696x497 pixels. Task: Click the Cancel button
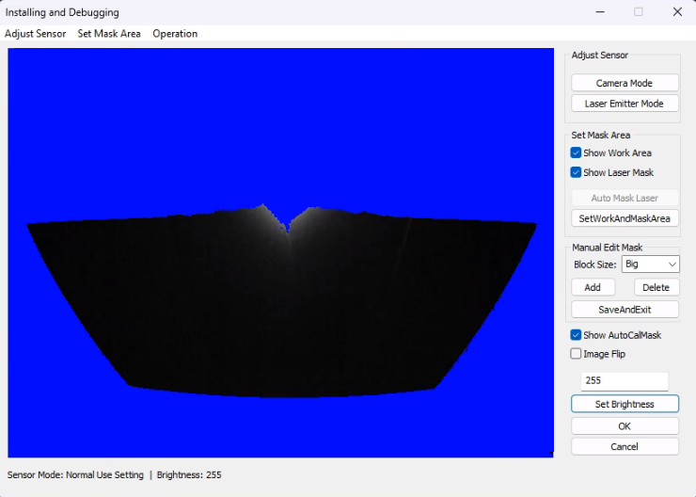[x=625, y=447]
